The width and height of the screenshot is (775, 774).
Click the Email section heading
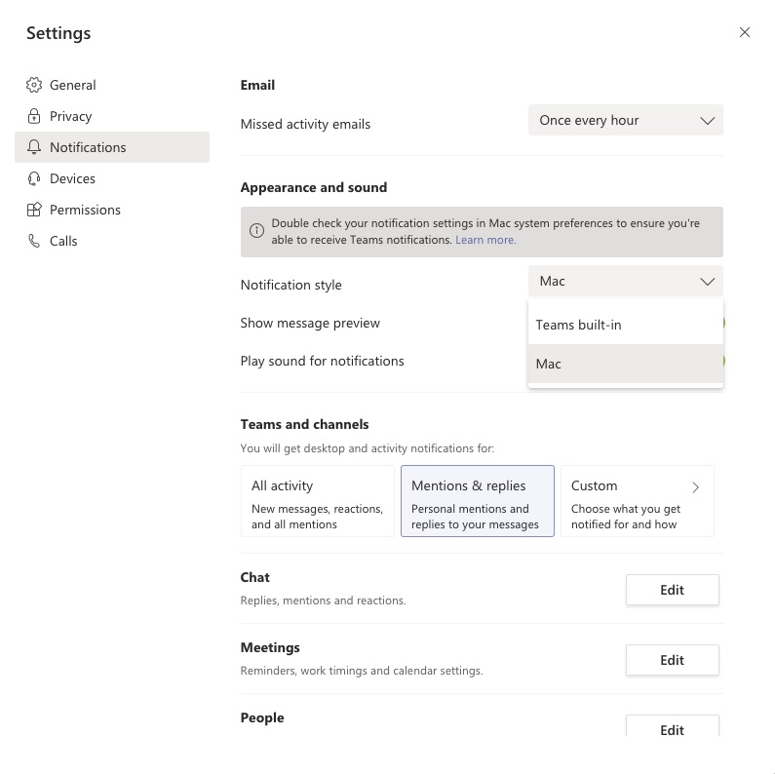tap(257, 85)
